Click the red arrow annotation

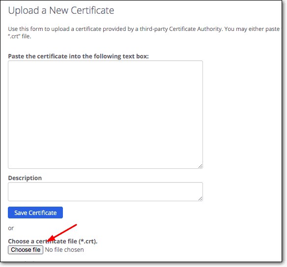click(62, 234)
